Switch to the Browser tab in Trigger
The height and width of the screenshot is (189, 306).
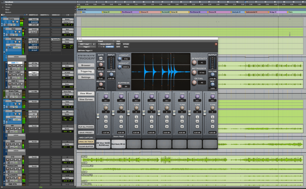(x=86, y=65)
